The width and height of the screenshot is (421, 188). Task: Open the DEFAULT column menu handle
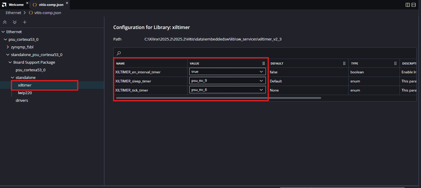[344, 63]
